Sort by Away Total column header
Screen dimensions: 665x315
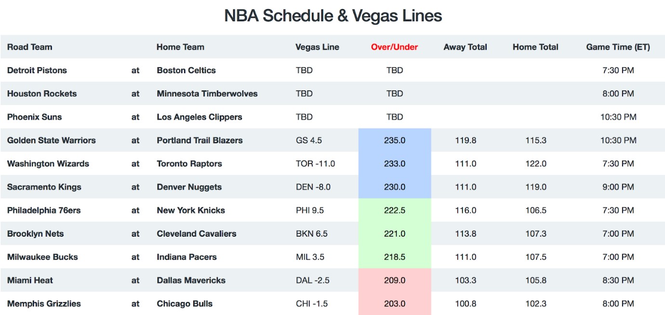465,47
